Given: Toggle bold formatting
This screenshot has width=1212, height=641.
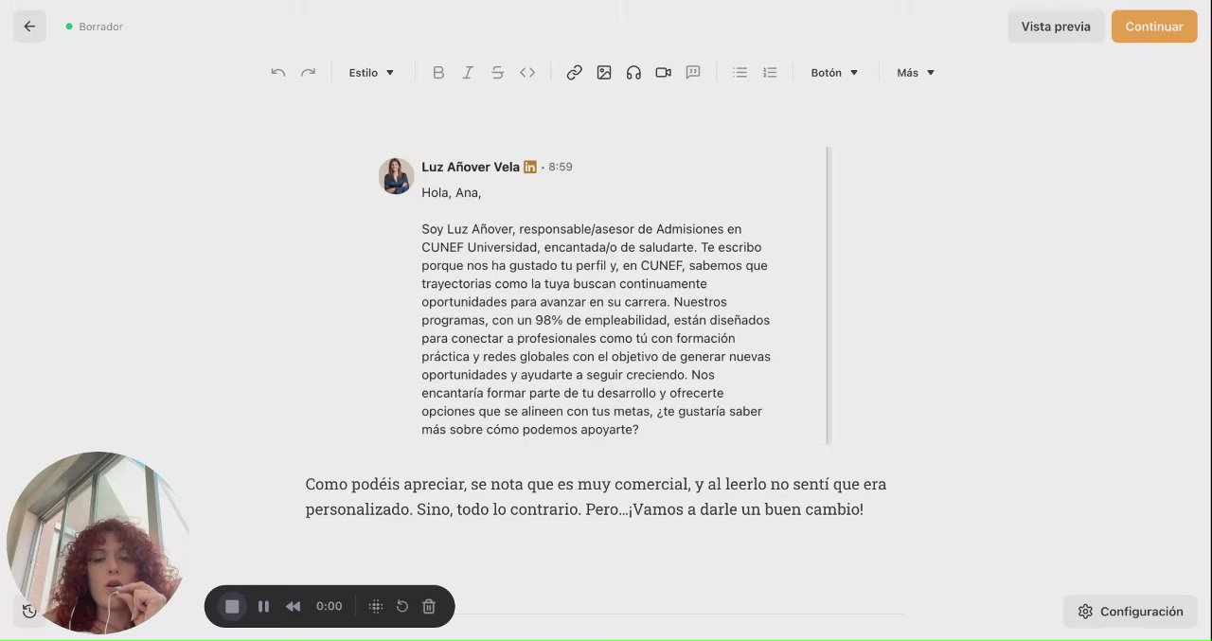Looking at the screenshot, I should point(438,73).
